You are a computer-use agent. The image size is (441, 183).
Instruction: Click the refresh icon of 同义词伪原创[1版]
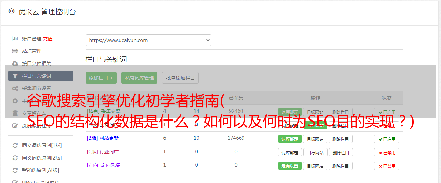click(15, 145)
